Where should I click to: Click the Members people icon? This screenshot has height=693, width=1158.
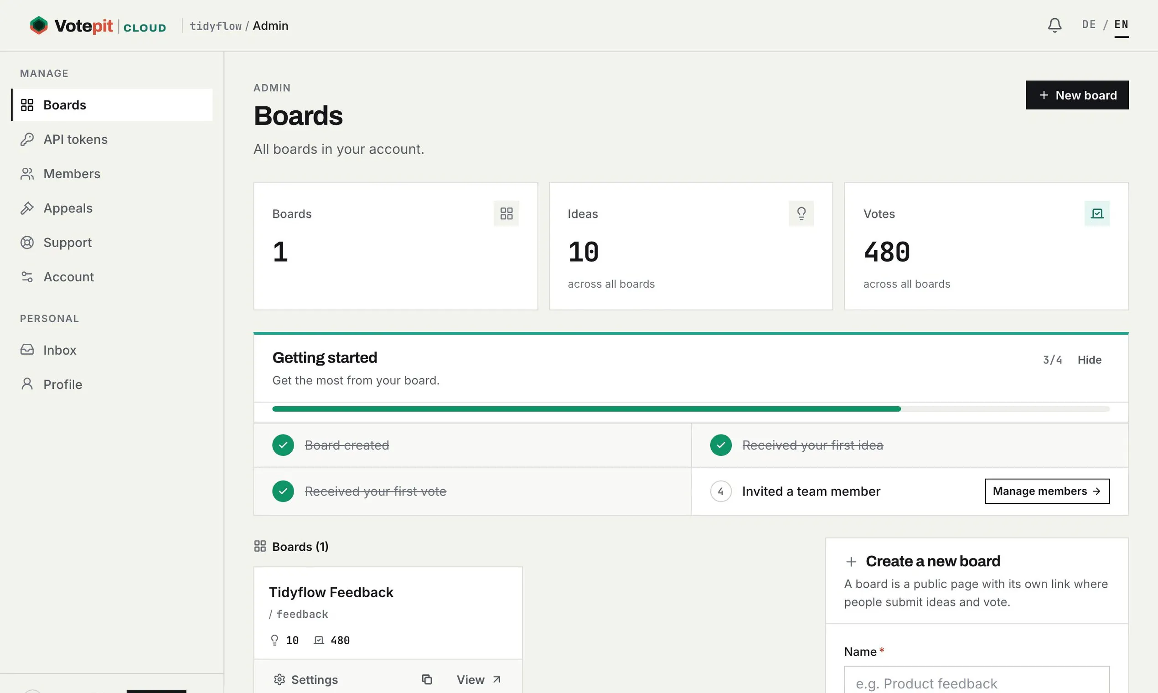tap(27, 174)
